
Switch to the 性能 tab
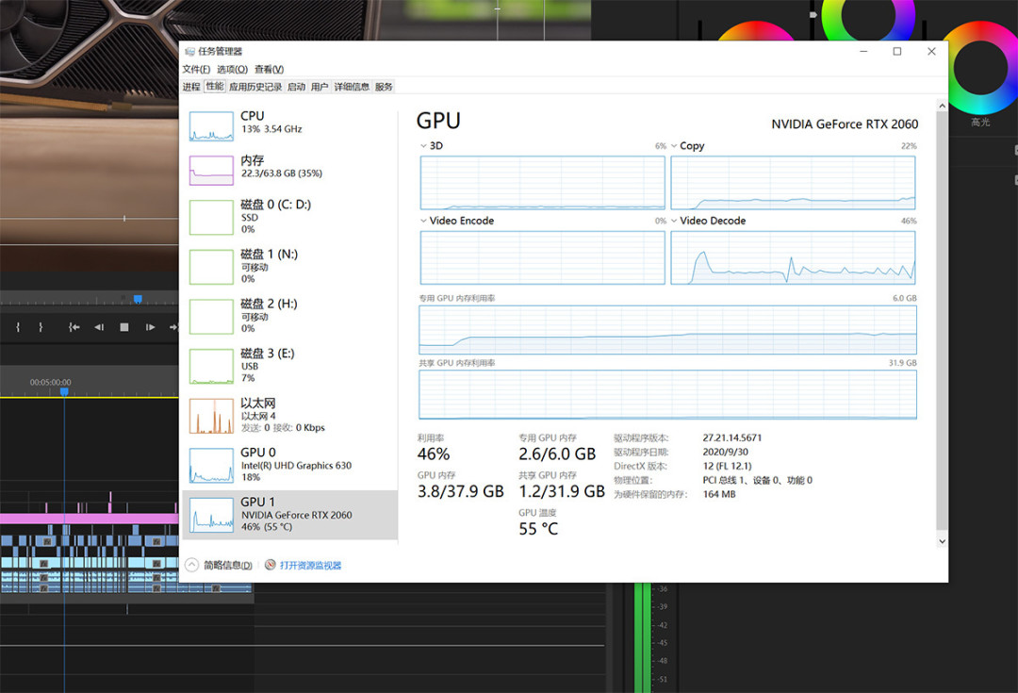pyautogui.click(x=215, y=87)
